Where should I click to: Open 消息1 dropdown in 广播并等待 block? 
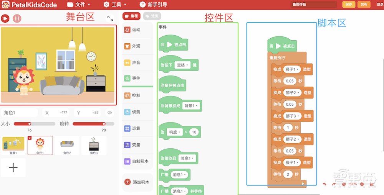179,191
